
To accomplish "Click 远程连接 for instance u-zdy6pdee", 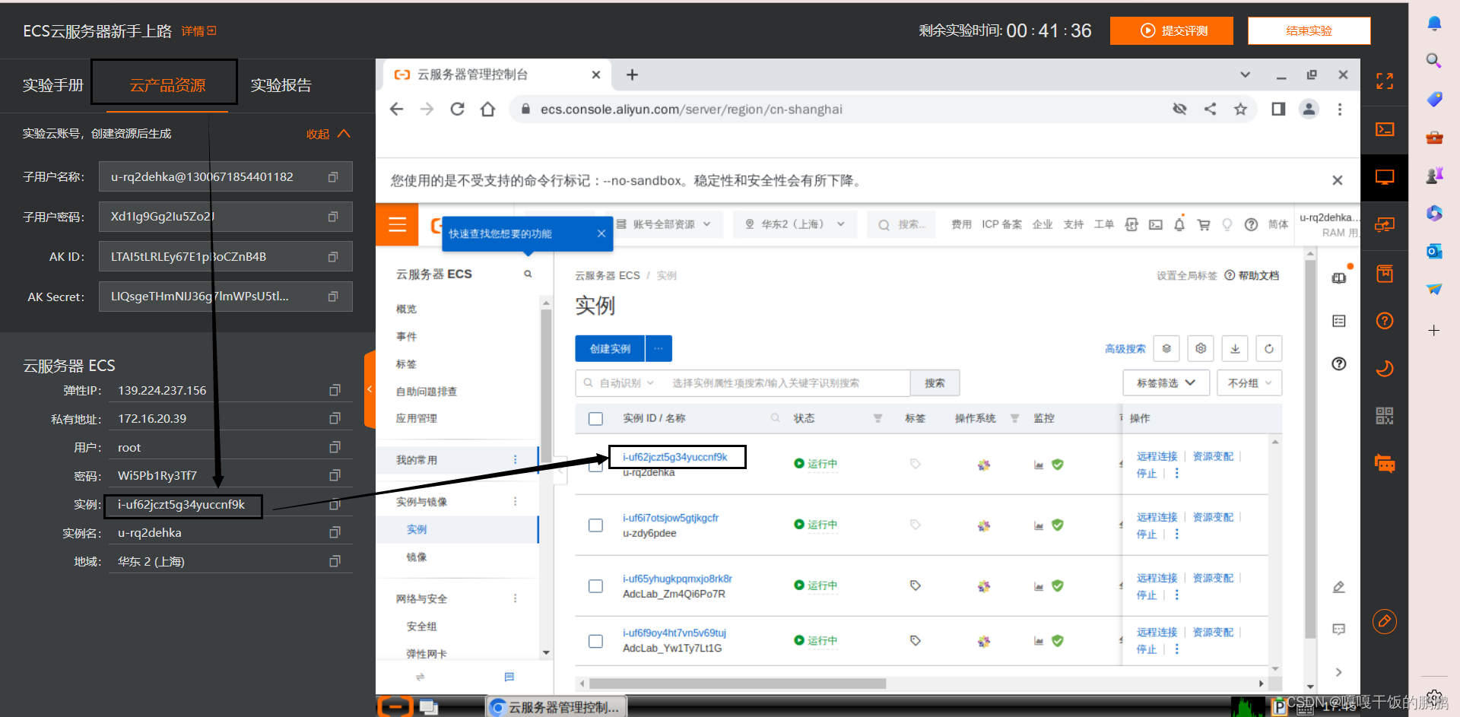I will pos(1157,517).
